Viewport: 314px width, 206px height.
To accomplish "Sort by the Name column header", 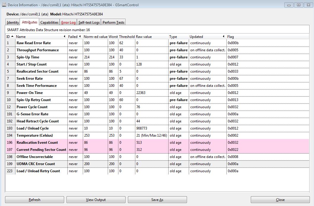I will click(41, 36).
